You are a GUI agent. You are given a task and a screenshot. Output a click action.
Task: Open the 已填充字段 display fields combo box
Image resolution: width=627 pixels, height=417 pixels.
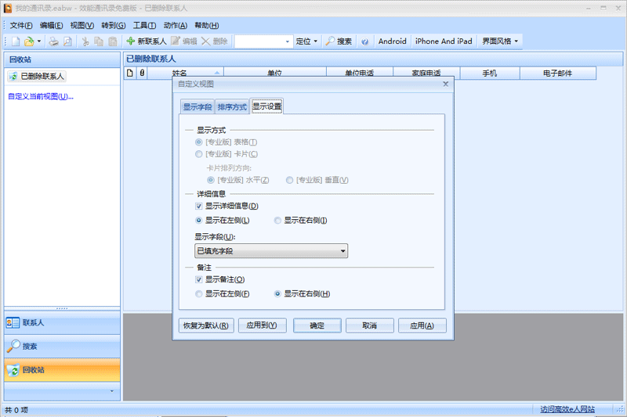point(271,251)
